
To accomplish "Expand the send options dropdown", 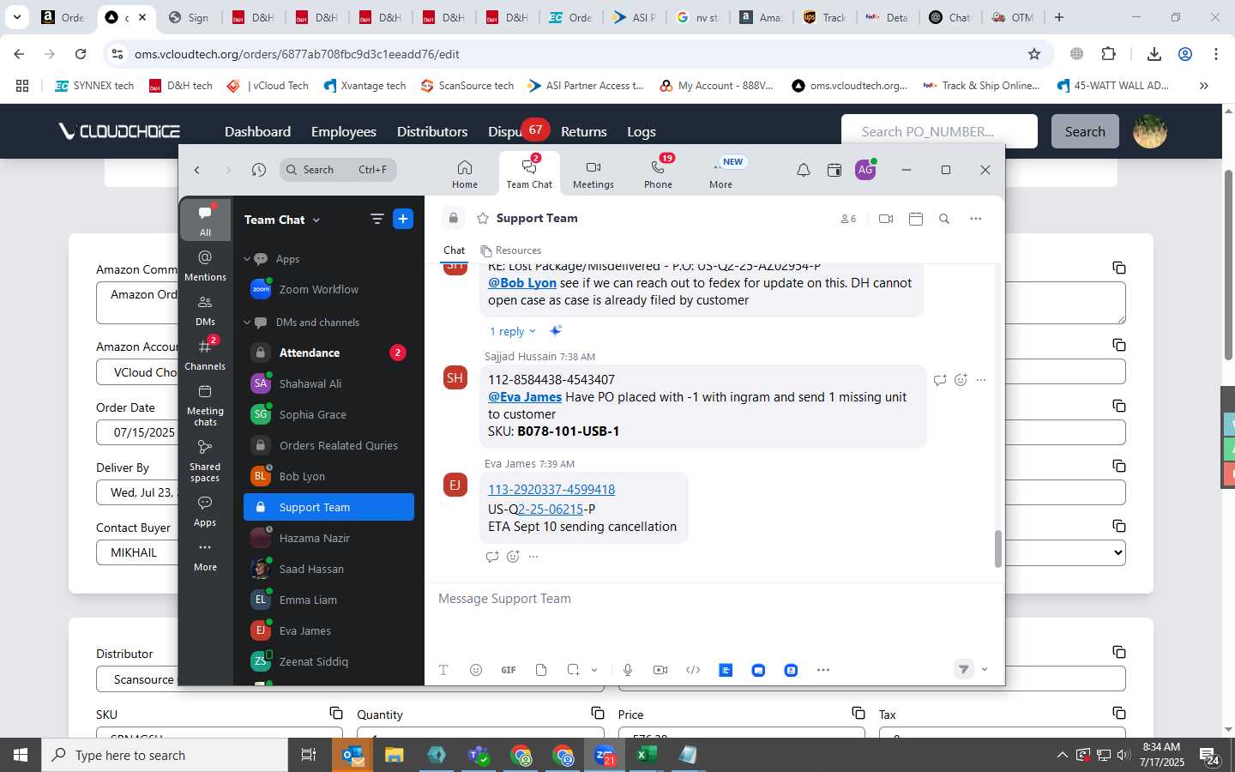I will [985, 670].
